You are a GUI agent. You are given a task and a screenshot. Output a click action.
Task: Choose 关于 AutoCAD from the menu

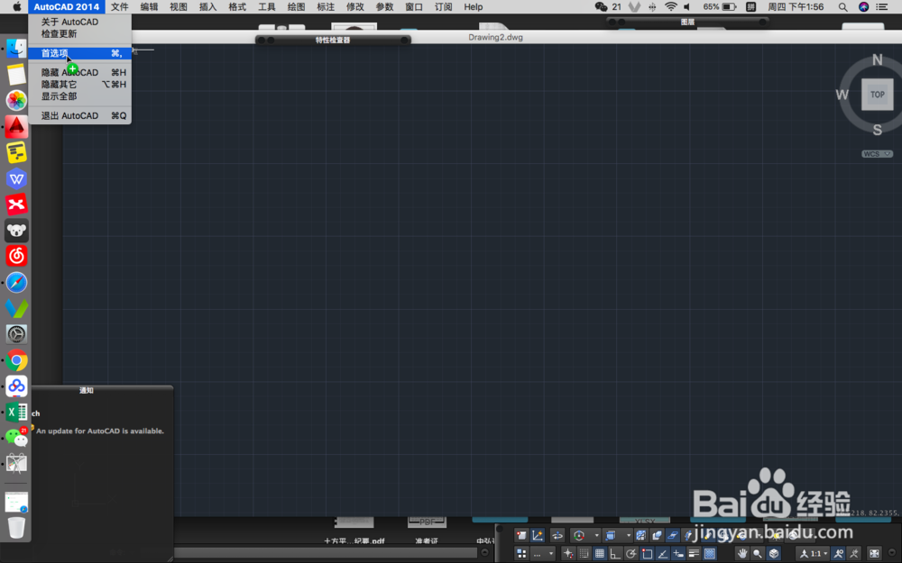[69, 22]
